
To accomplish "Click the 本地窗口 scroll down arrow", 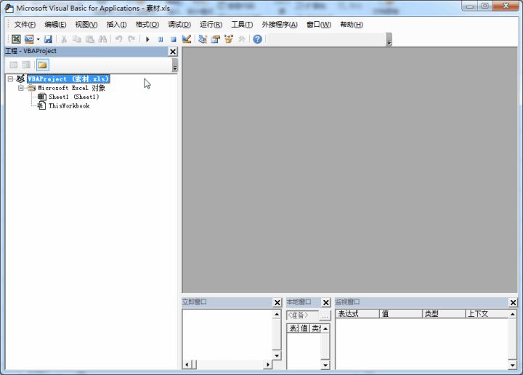I will click(325, 365).
